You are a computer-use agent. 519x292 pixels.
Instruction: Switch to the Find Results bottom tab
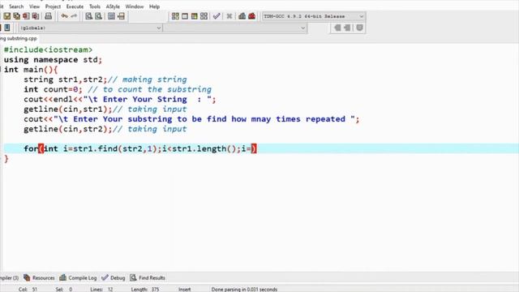pos(148,277)
